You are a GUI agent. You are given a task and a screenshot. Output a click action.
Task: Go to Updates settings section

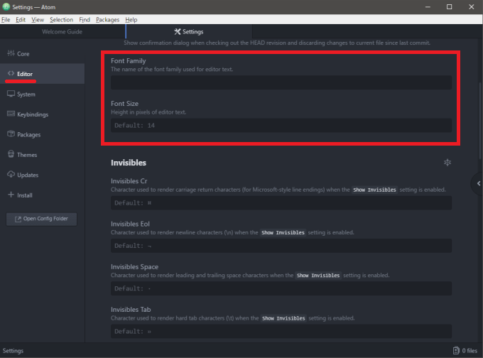[x=42, y=175]
